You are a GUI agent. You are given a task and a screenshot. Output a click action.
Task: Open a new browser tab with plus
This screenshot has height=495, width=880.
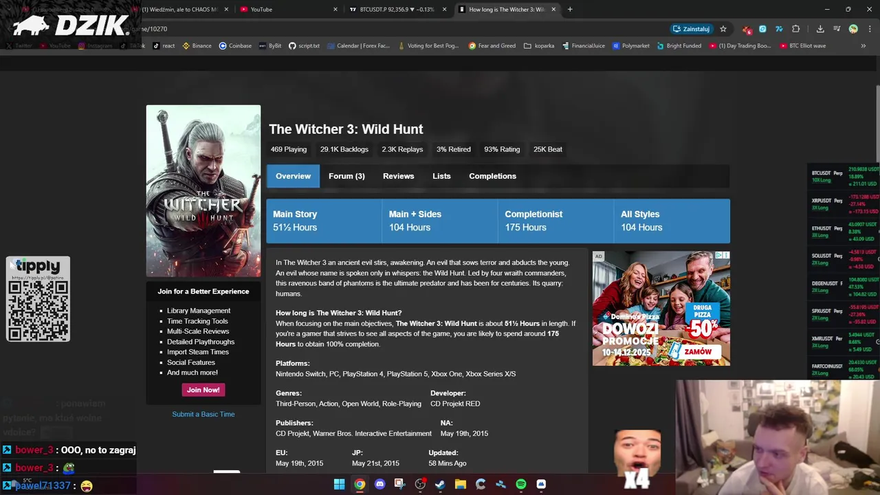point(570,10)
